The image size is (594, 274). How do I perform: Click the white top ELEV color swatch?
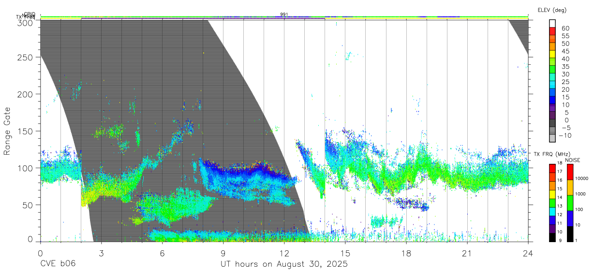pyautogui.click(x=552, y=24)
